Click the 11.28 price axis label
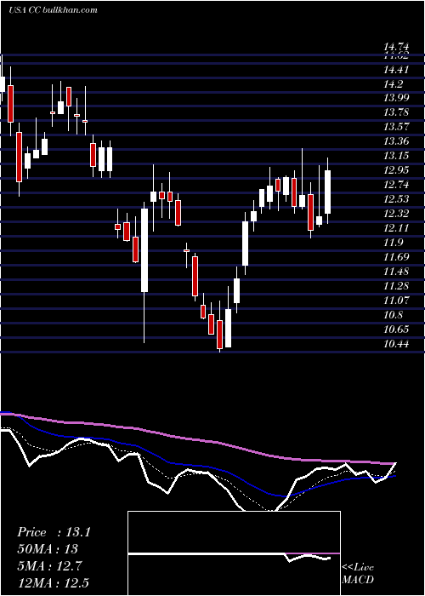 [x=397, y=286]
